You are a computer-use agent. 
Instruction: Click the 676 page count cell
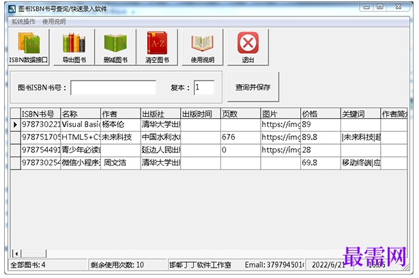click(240, 137)
